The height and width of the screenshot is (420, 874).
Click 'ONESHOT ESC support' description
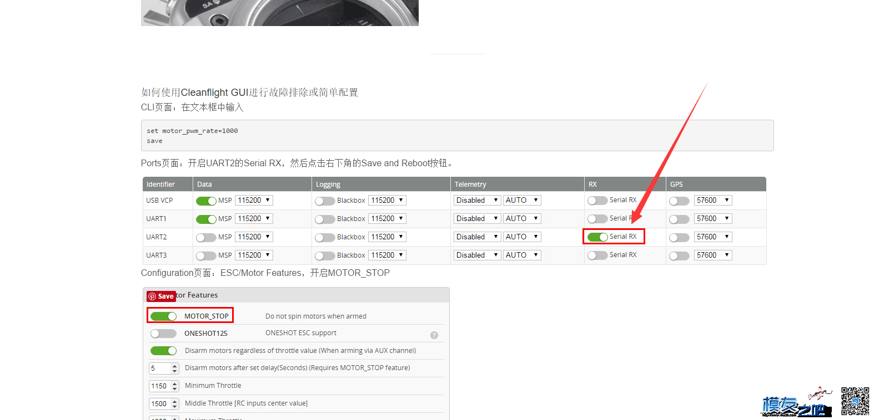(x=301, y=333)
